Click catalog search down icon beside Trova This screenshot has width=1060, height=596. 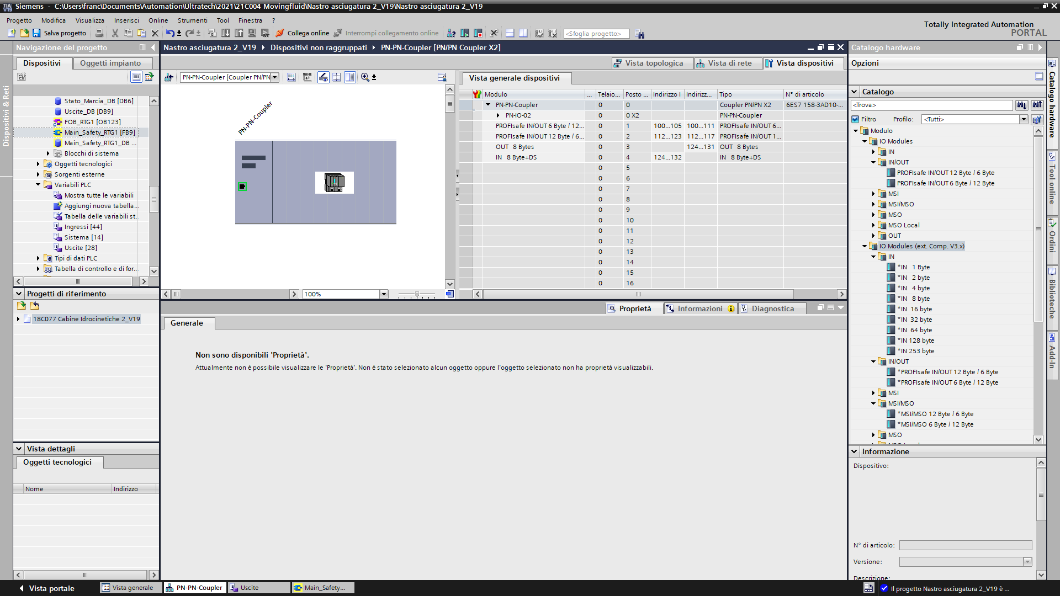1022,105
